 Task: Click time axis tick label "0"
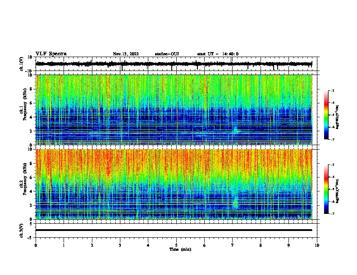tap(36, 245)
